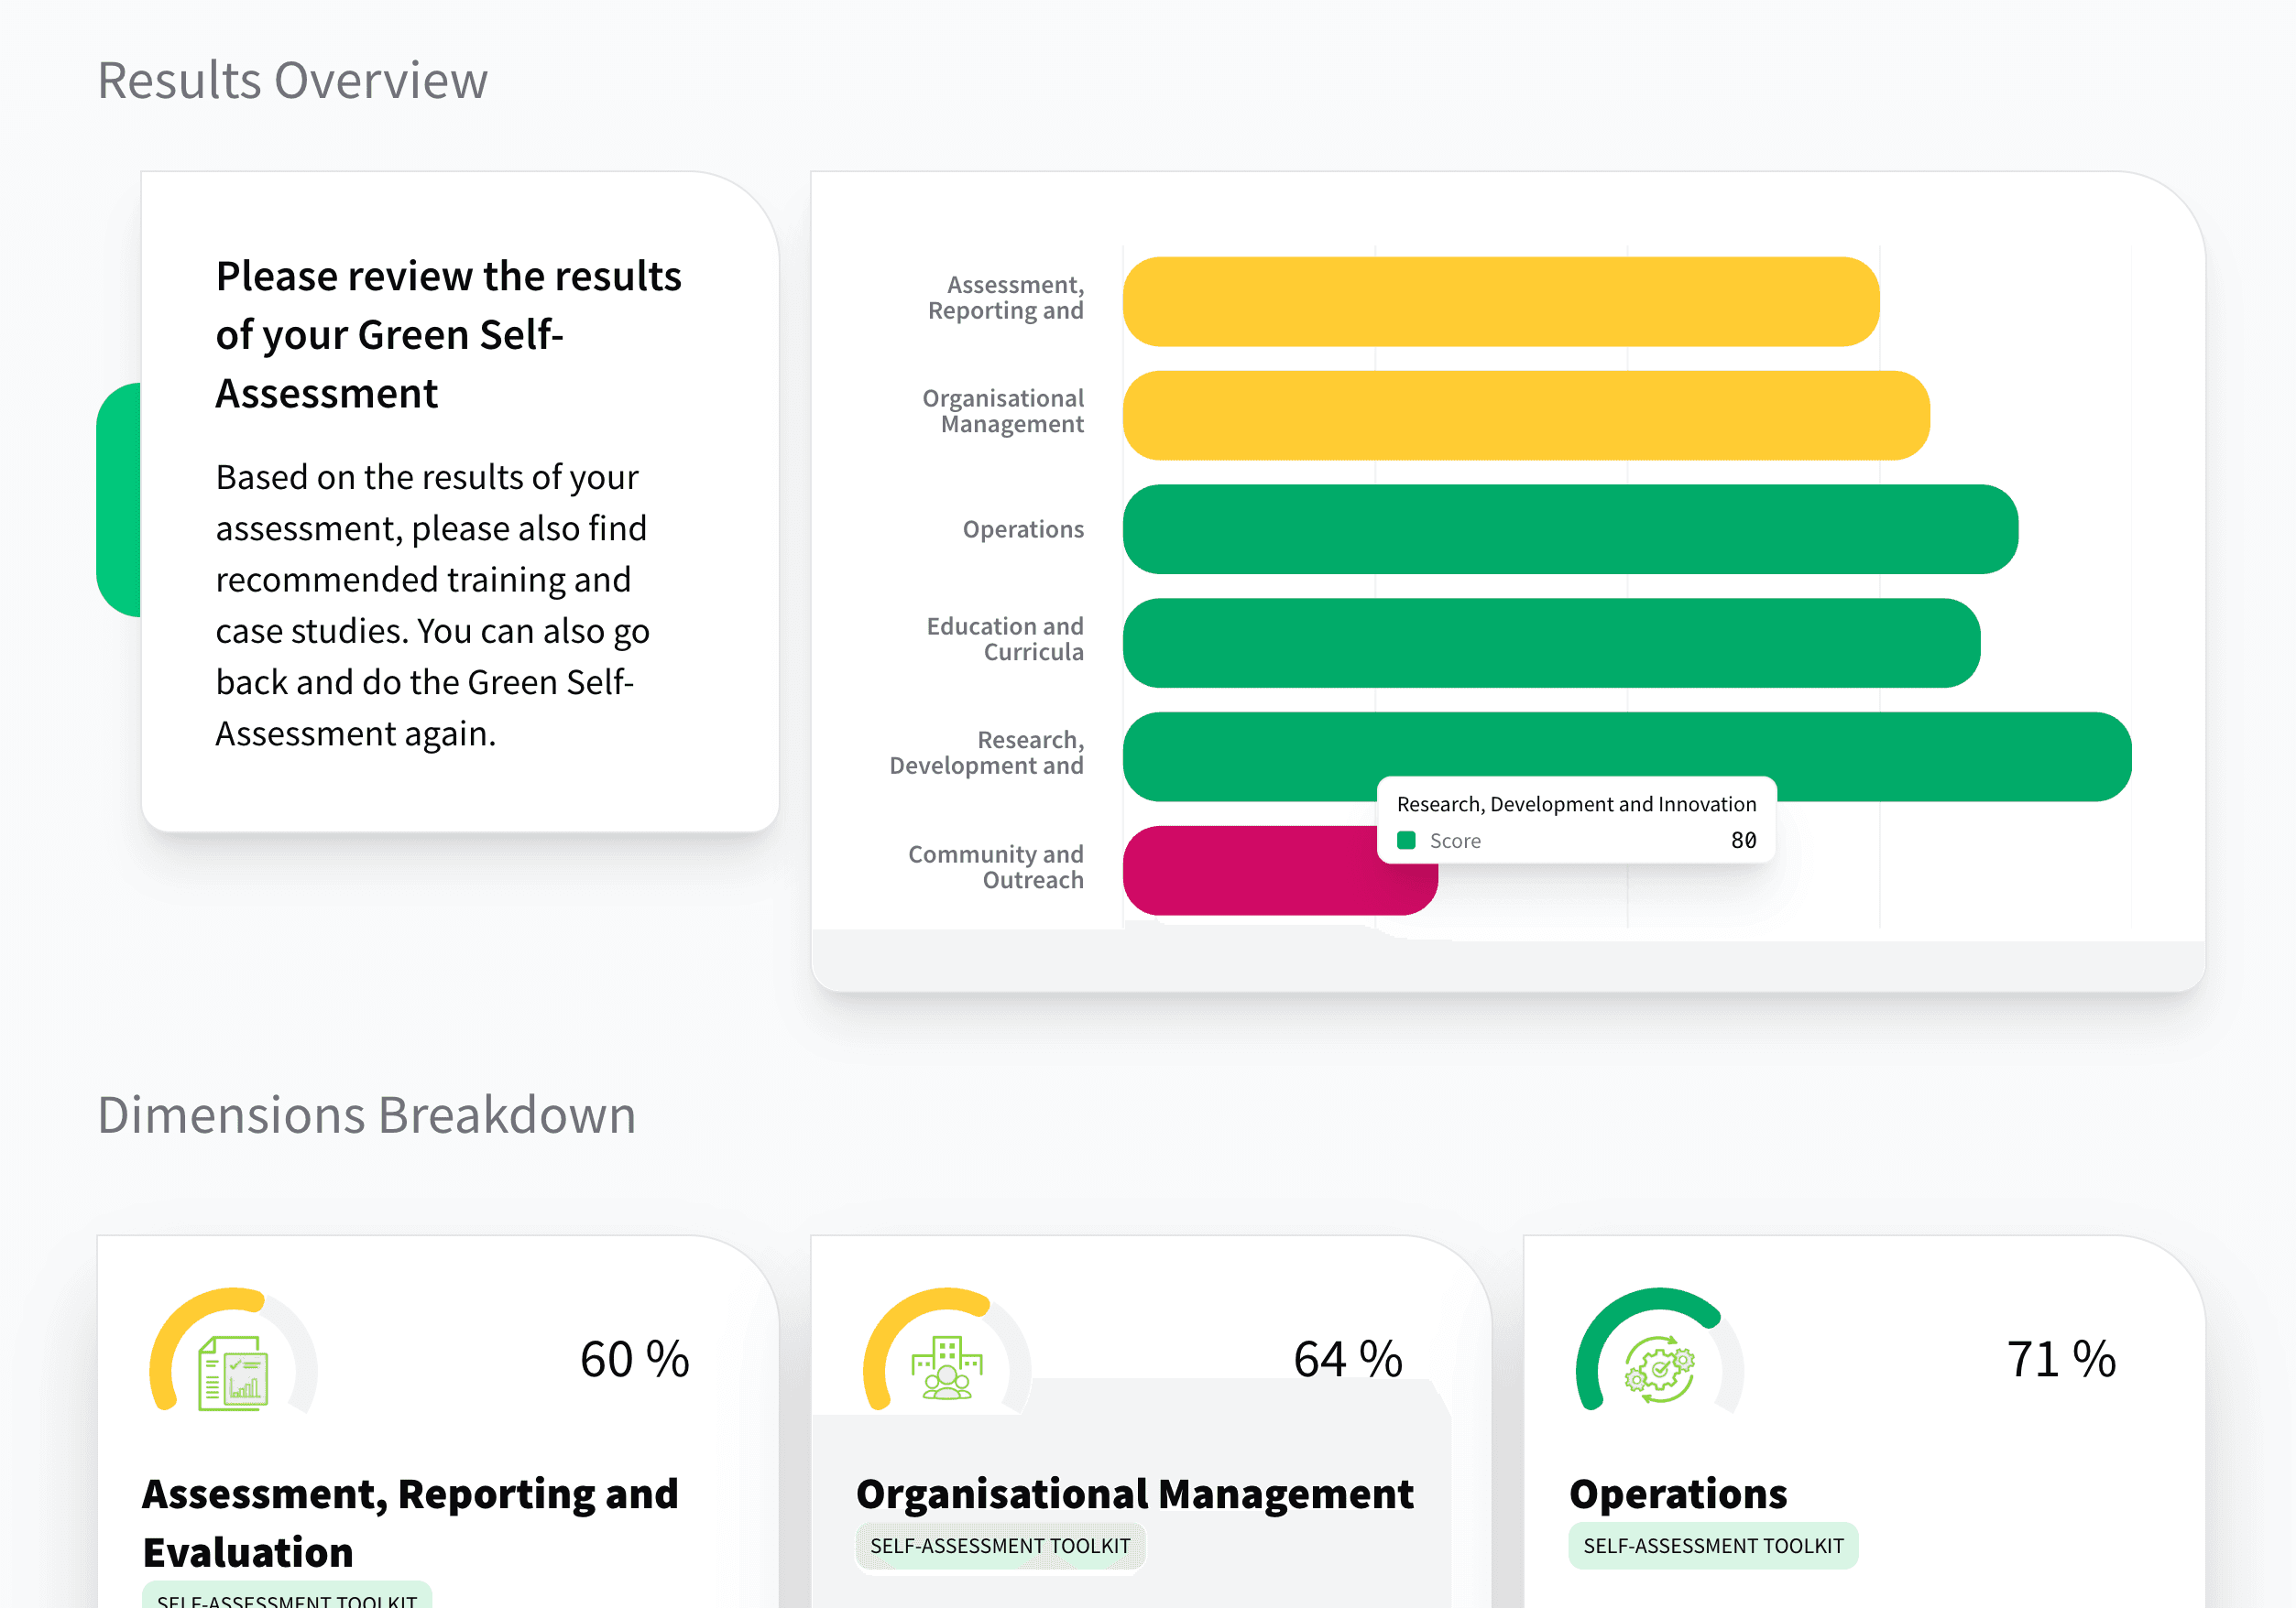Image resolution: width=2296 pixels, height=1608 pixels.
Task: Click the yellow Assessment, Reporting and Evaluation bar
Action: (x=1500, y=300)
